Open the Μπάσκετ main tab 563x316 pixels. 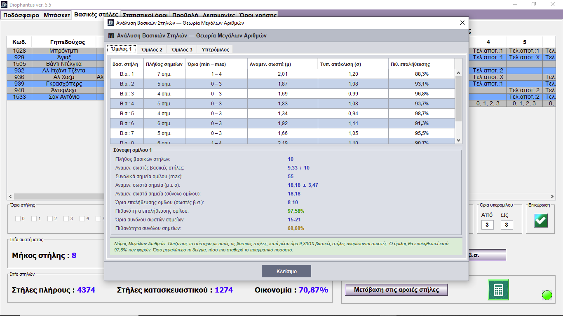pyautogui.click(x=56, y=15)
